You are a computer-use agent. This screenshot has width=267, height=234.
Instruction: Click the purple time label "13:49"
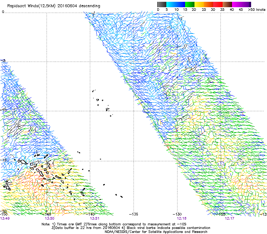(5, 219)
